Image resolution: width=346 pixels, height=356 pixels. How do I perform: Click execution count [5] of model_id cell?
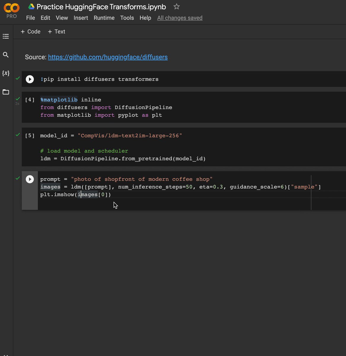tap(30, 136)
